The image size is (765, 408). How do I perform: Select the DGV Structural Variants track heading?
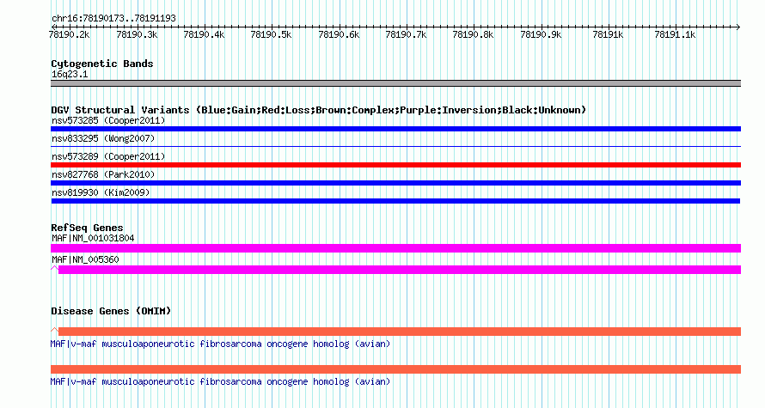pos(319,110)
